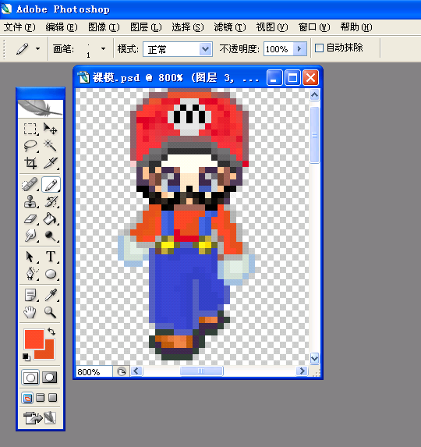Click the scroll right arrow
The height and width of the screenshot is (447, 421).
302,371
